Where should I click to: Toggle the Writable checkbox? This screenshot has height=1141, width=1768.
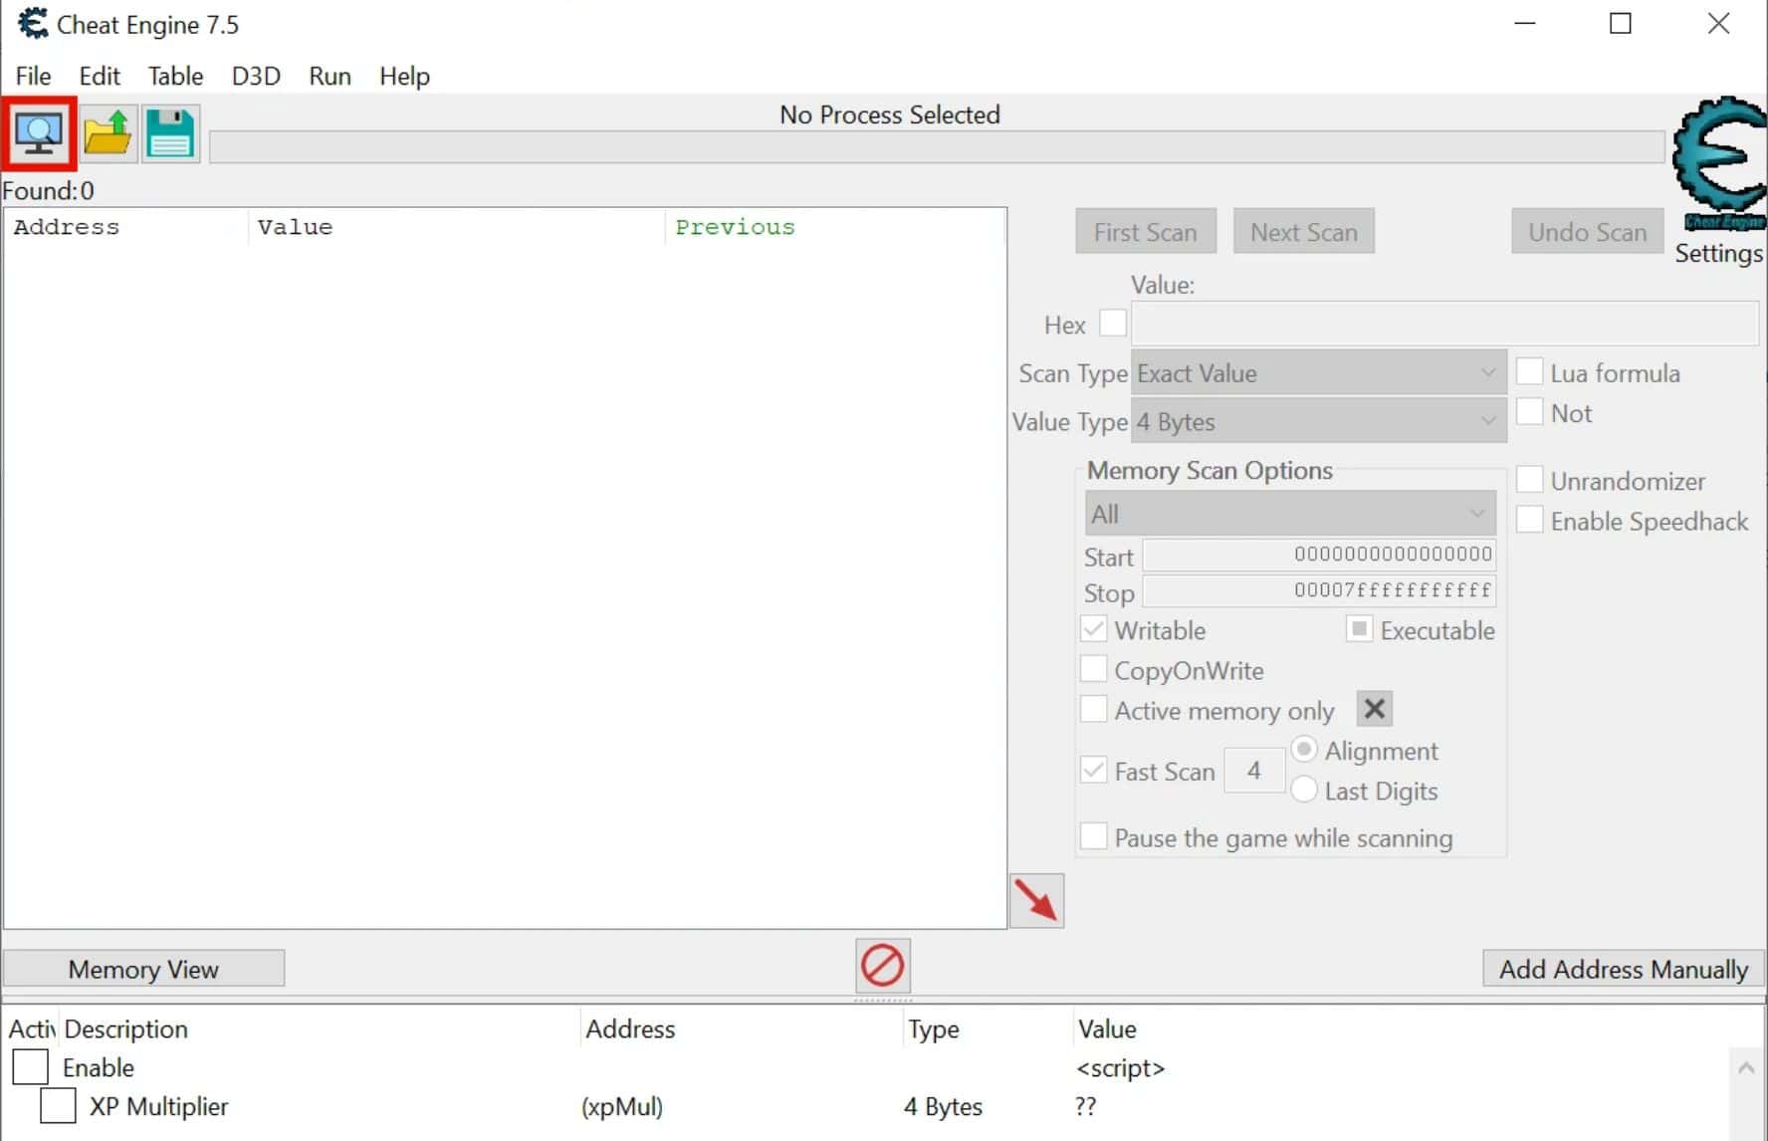pyautogui.click(x=1093, y=629)
